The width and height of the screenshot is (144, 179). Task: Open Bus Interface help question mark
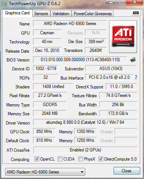(x=136, y=77)
